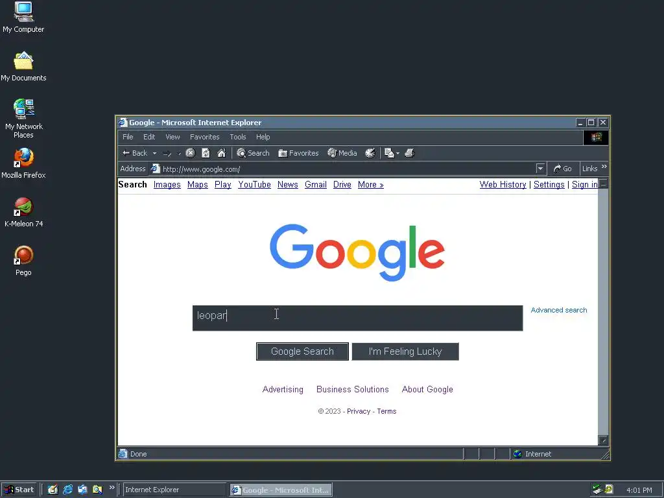Go to the home page via Home icon

click(x=222, y=153)
